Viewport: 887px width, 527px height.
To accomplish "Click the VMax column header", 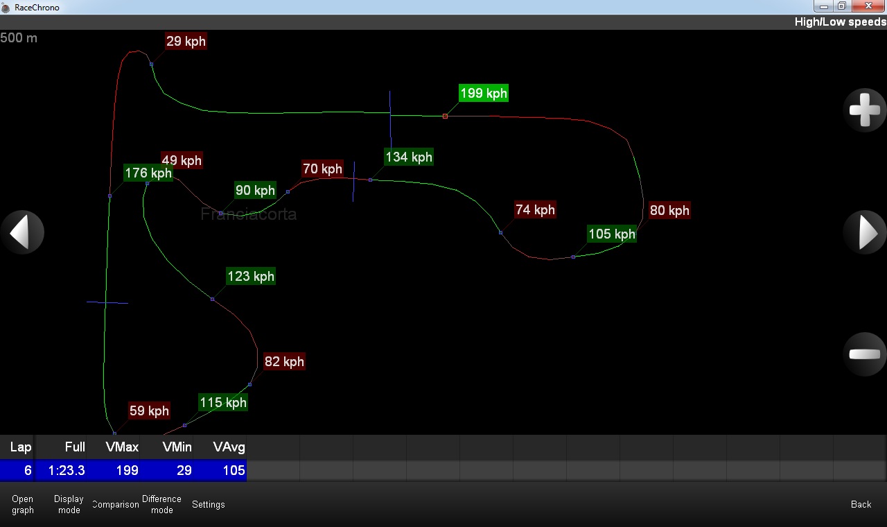I will click(x=122, y=447).
